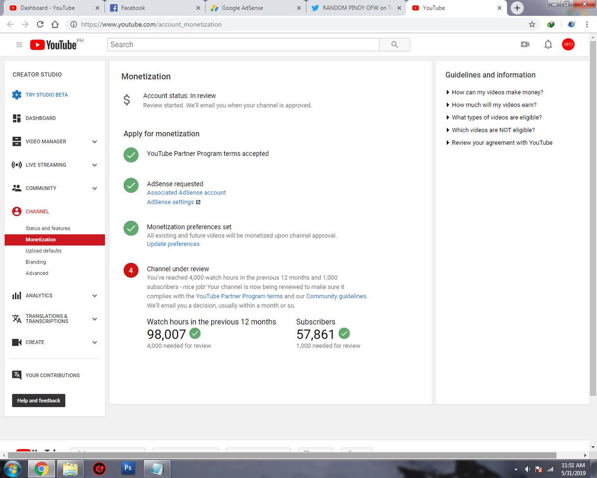
Task: Click the Analytics bar chart icon
Action: click(16, 296)
